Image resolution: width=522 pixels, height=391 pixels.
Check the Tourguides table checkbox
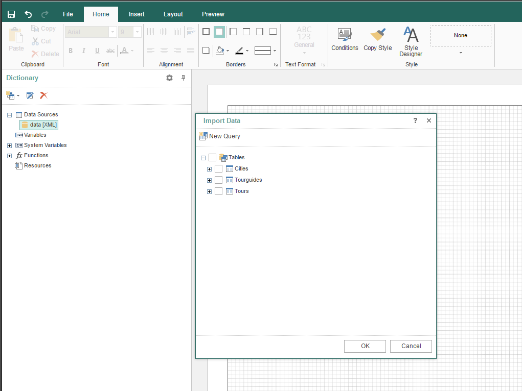218,180
